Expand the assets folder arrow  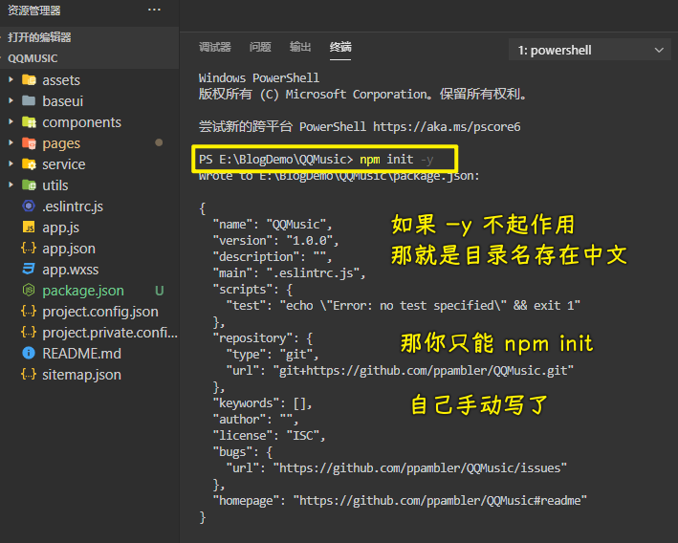[x=11, y=79]
